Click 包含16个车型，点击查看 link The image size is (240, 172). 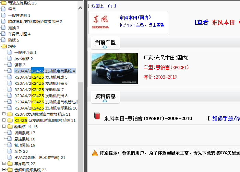pyautogui.click(x=142, y=25)
